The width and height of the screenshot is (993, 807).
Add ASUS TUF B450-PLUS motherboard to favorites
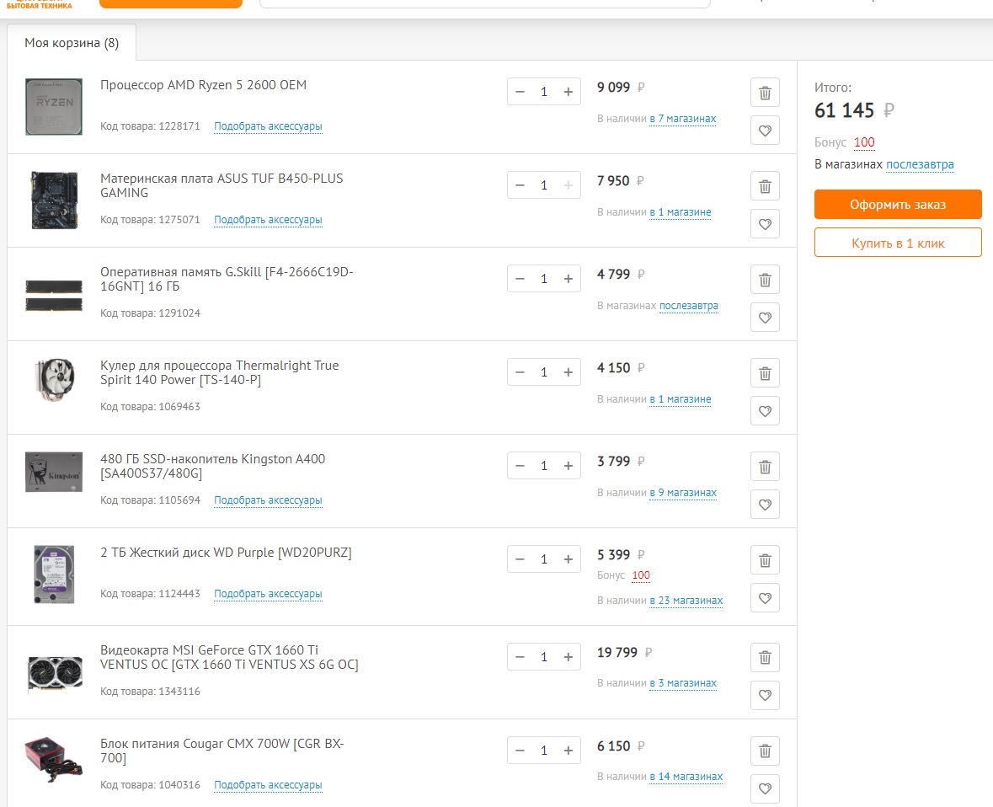[x=765, y=224]
